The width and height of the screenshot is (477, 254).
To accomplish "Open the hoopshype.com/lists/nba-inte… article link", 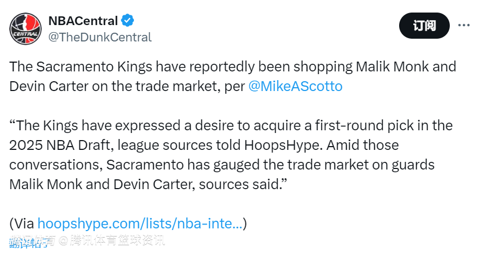I will [140, 223].
